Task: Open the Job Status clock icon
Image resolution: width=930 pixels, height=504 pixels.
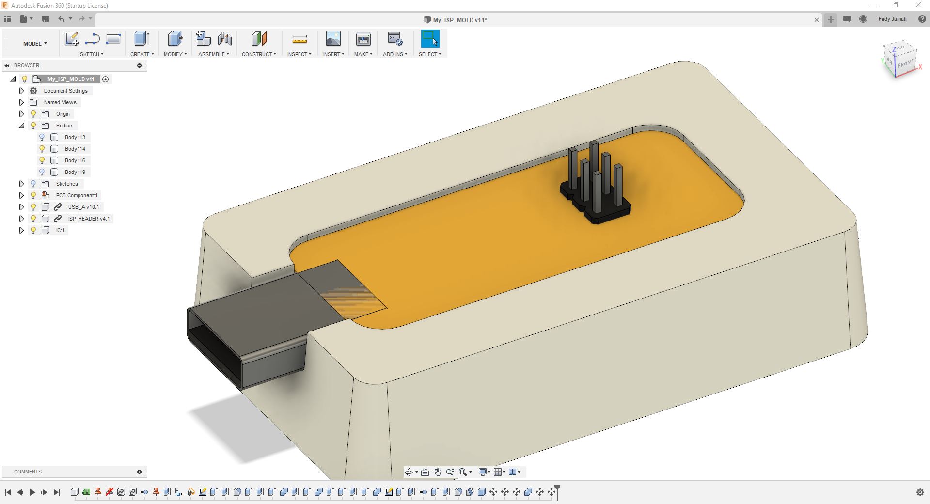Action: [863, 19]
